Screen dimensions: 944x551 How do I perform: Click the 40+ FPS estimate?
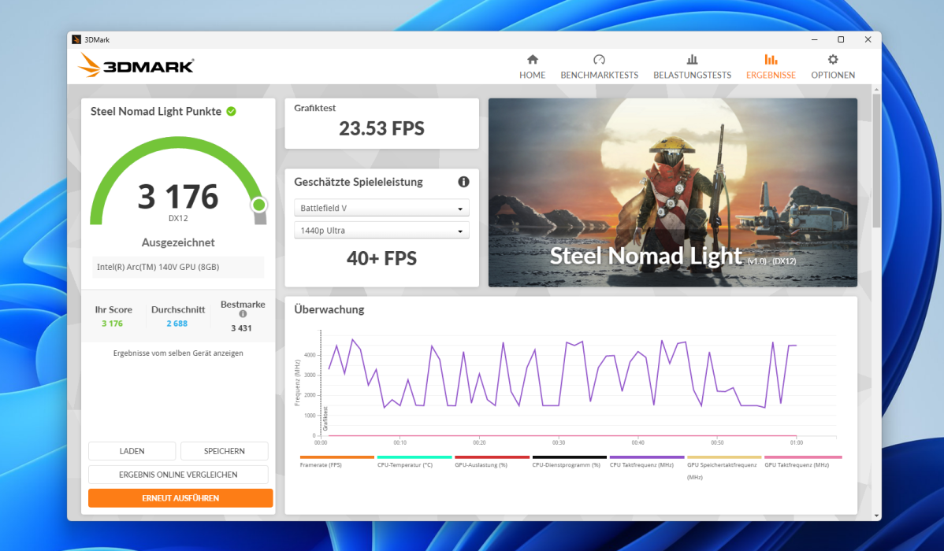(381, 259)
